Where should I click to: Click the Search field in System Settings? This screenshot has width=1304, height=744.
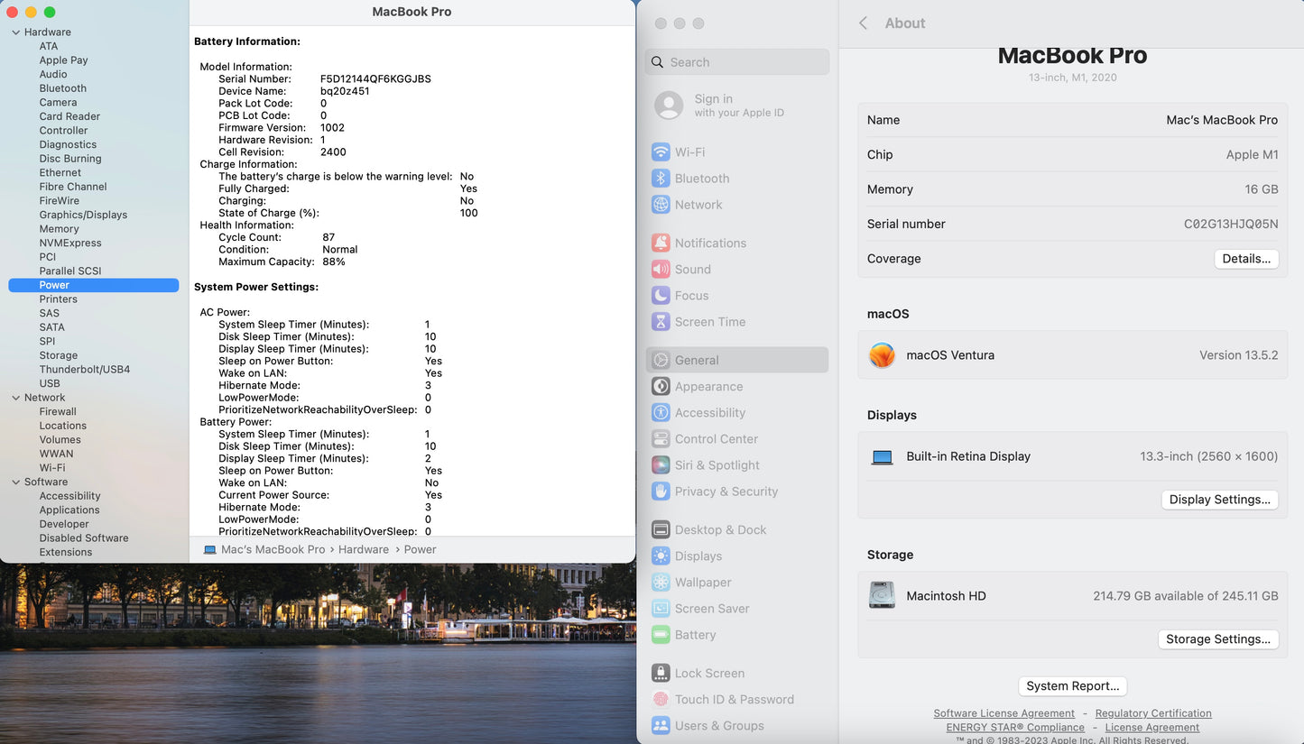coord(738,62)
